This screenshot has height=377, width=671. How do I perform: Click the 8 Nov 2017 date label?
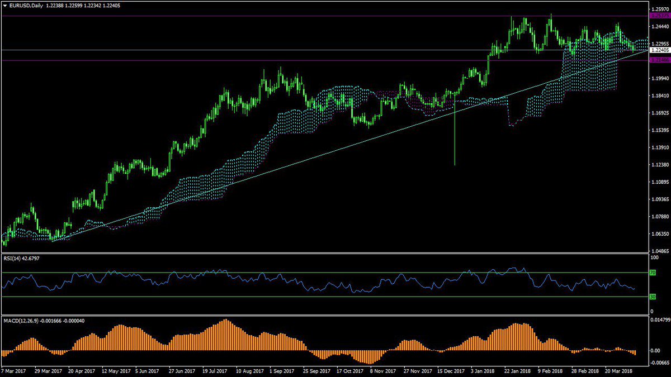tap(383, 370)
